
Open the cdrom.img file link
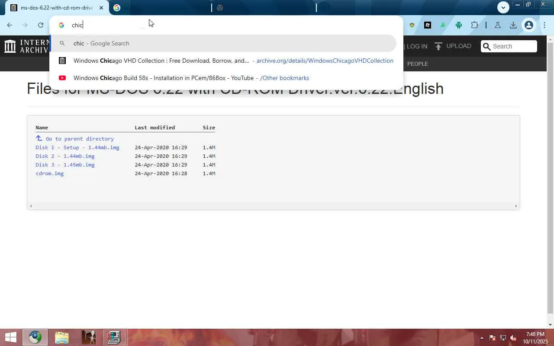click(50, 173)
